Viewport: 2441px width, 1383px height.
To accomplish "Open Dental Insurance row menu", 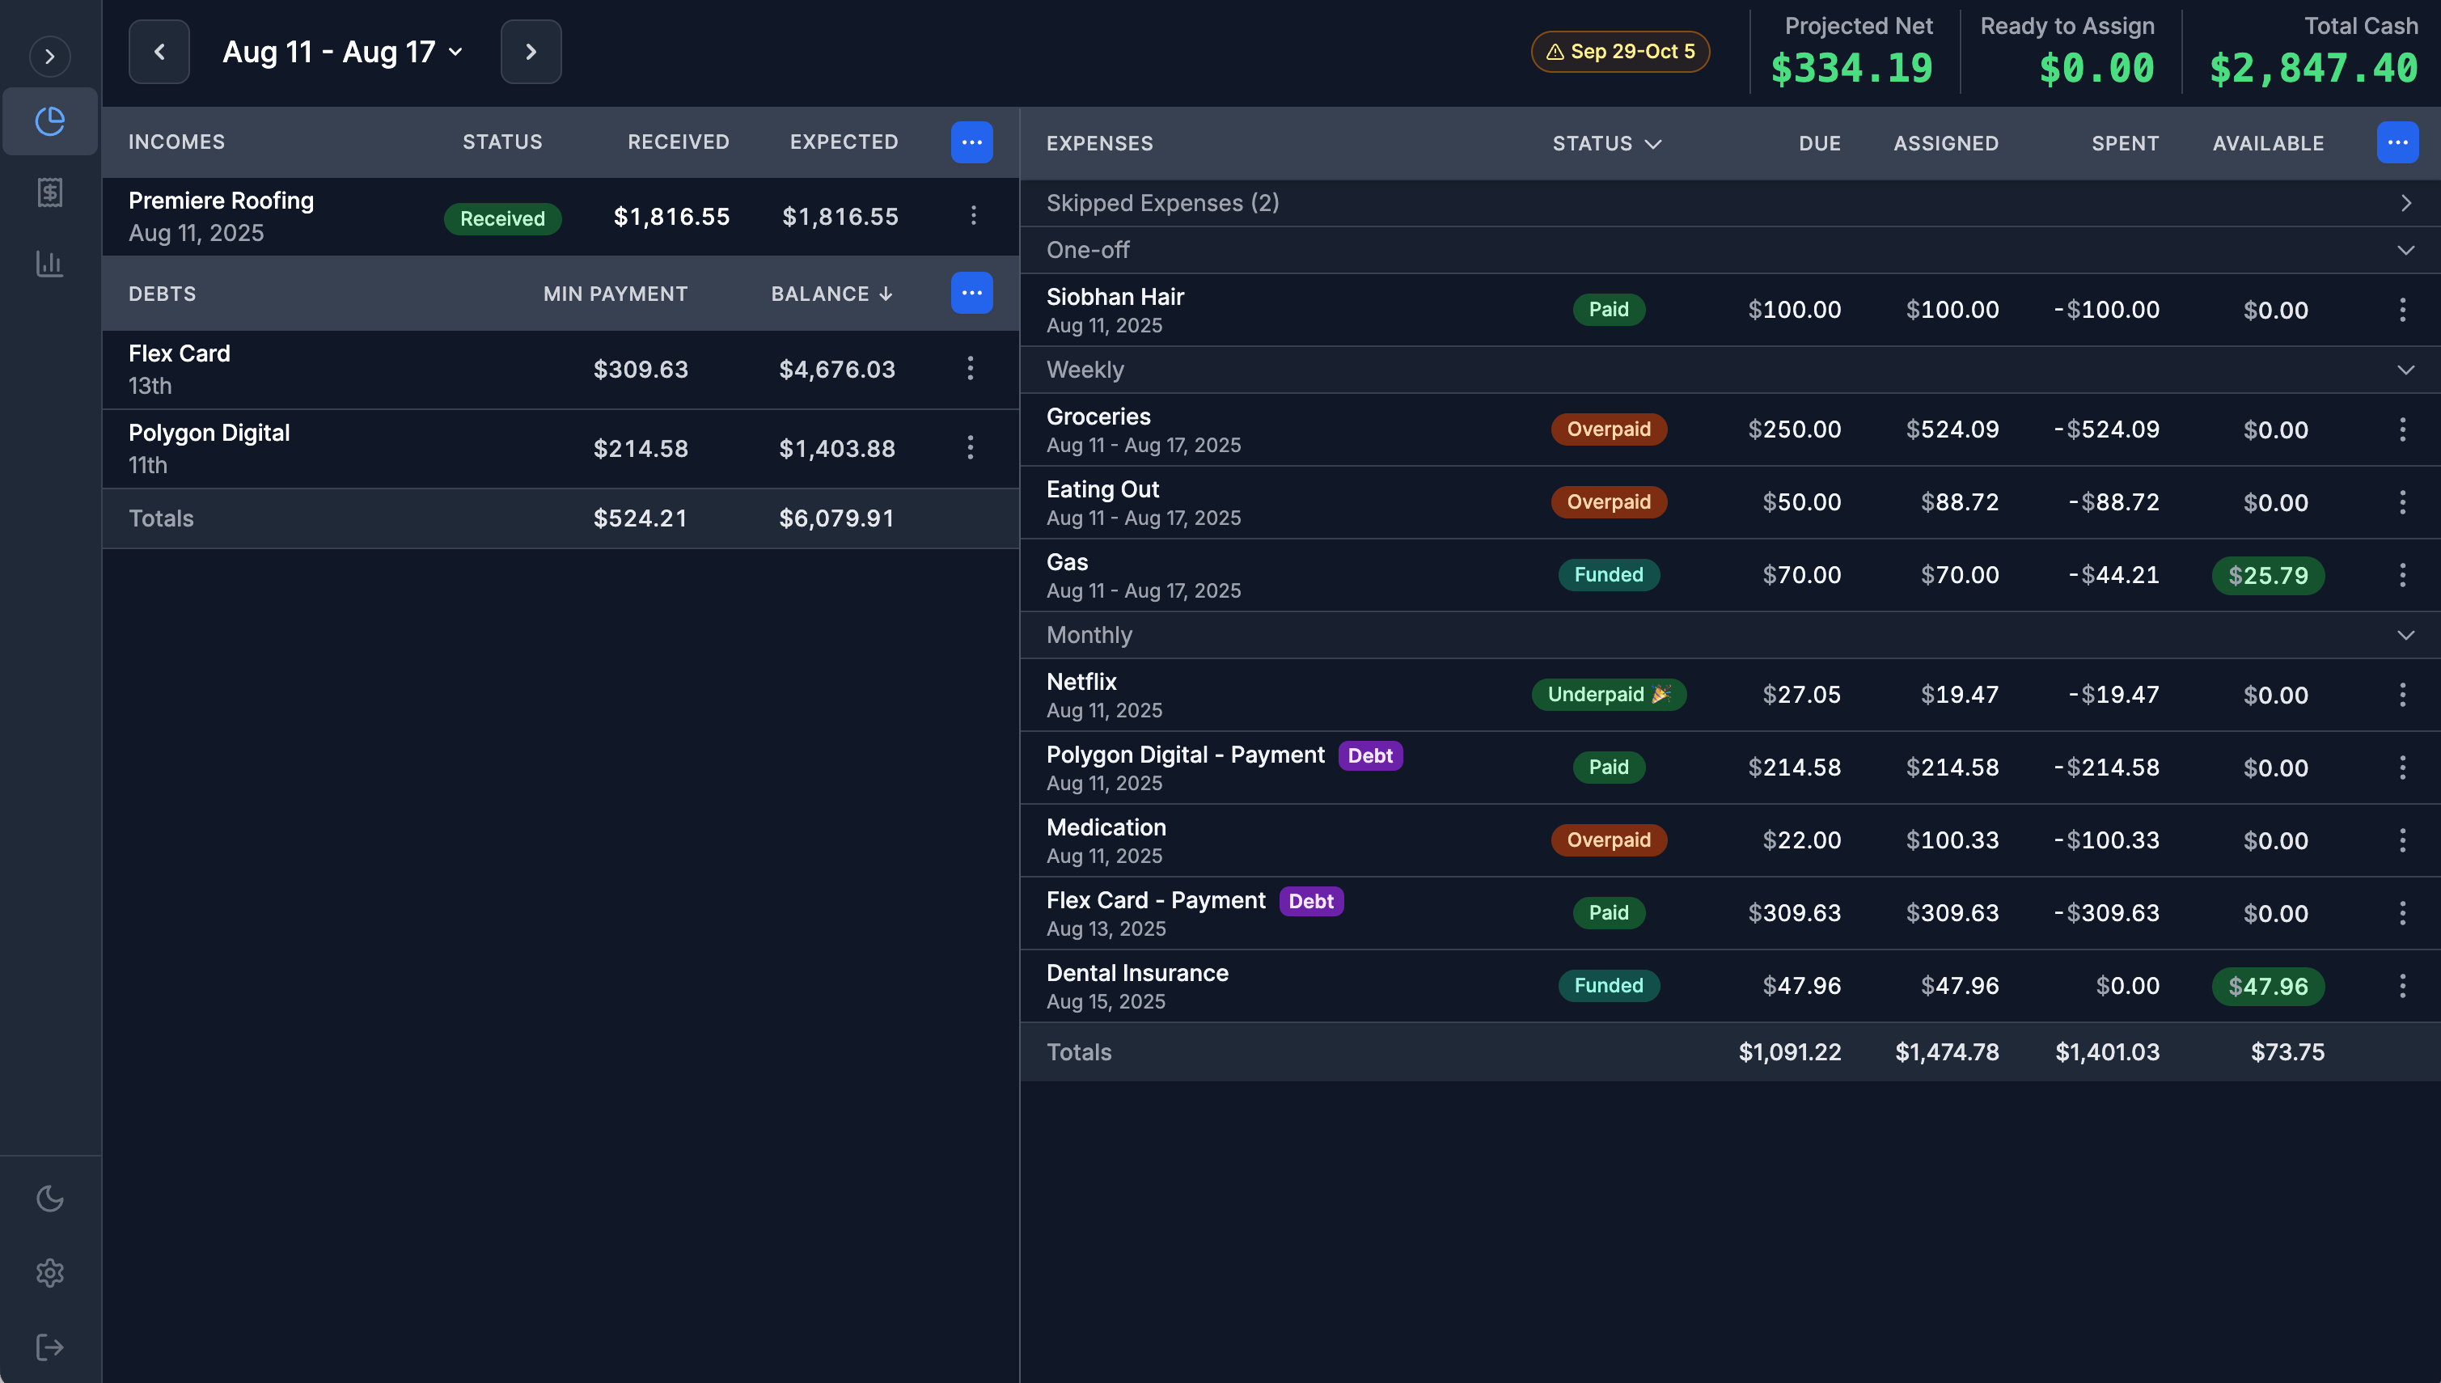I will (2402, 986).
